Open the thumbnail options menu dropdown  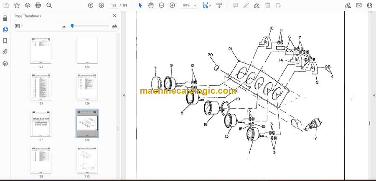click(19, 26)
